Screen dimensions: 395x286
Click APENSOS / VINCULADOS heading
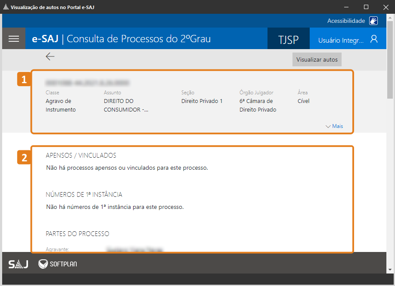point(81,155)
